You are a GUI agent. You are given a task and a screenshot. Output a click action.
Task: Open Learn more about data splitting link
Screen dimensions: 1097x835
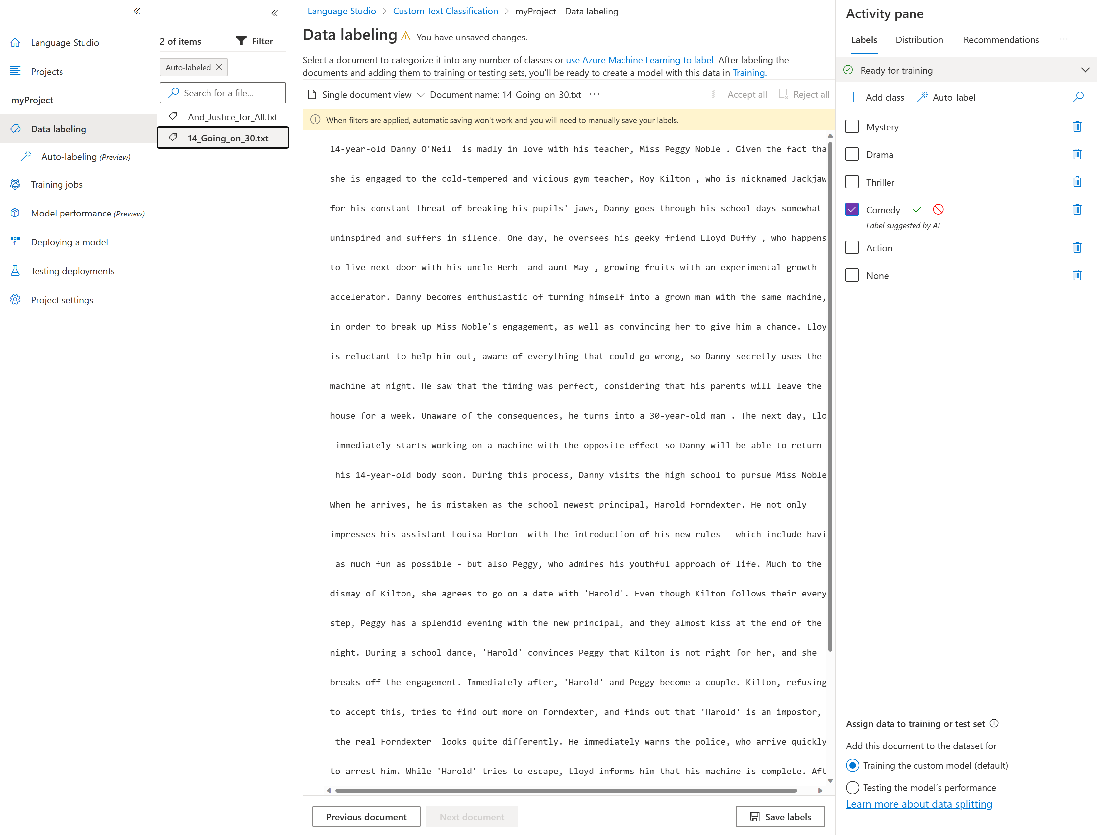click(x=919, y=804)
